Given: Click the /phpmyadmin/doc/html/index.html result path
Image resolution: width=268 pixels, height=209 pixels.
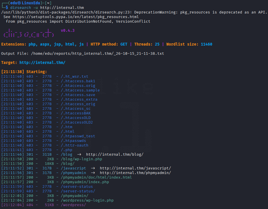Looking at the screenshot, I should pyautogui.click(x=96, y=177).
